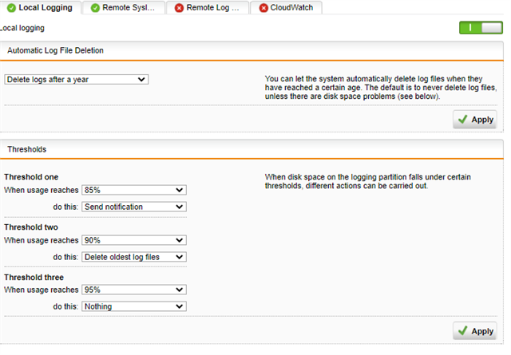The image size is (511, 355).
Task: Open the Remote Log tab
Action: click(208, 8)
